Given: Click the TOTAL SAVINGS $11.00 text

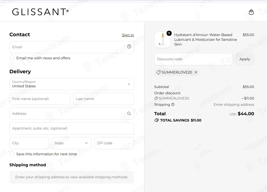Looking at the screenshot, I should pos(181,120).
